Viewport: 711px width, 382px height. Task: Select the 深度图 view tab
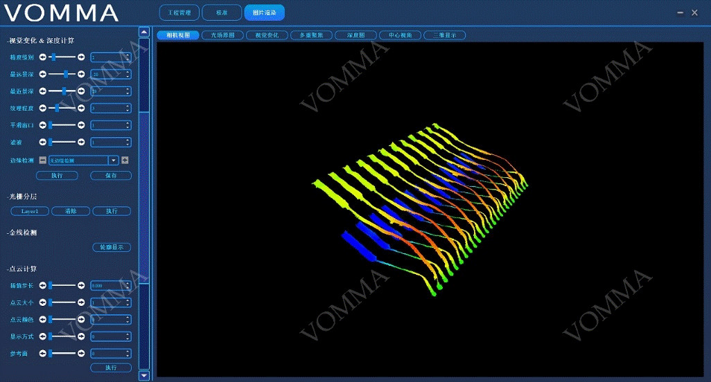pos(356,35)
